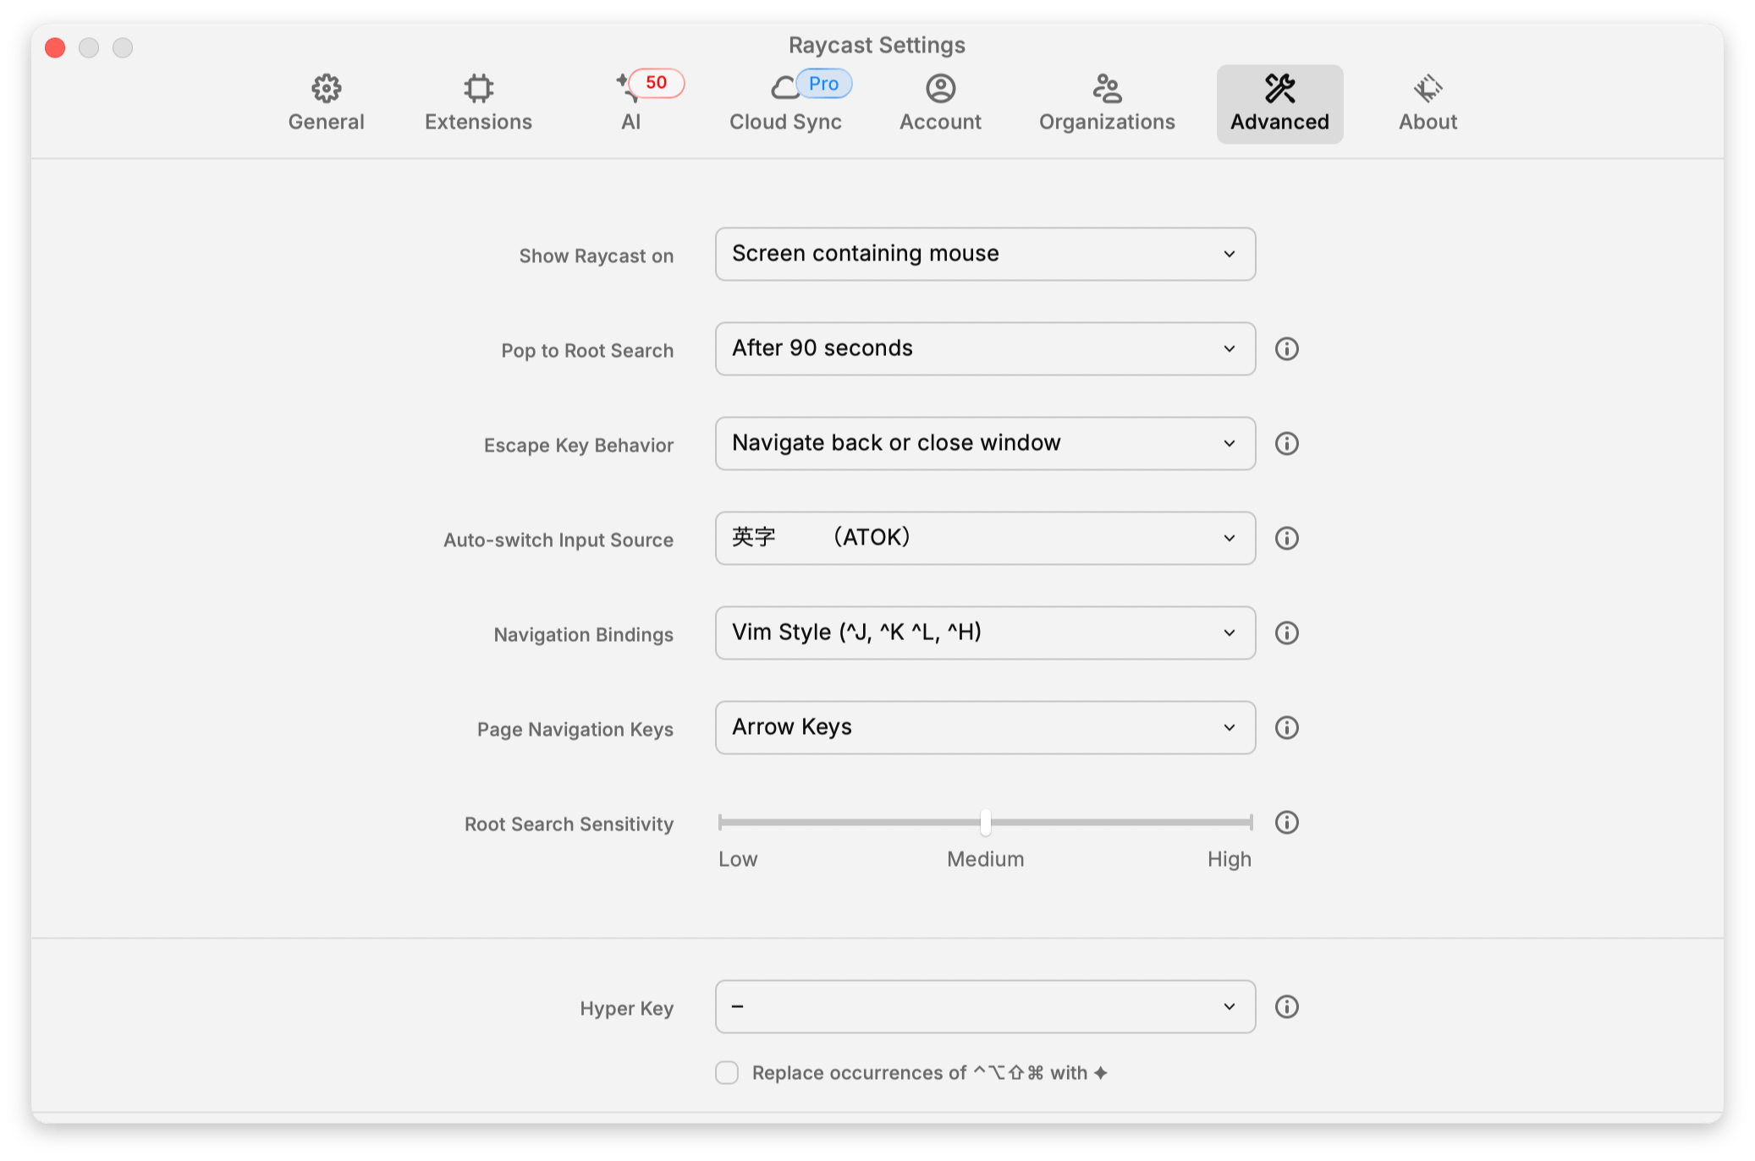Open the Organizations tab
1755x1161 pixels.
[x=1107, y=103]
